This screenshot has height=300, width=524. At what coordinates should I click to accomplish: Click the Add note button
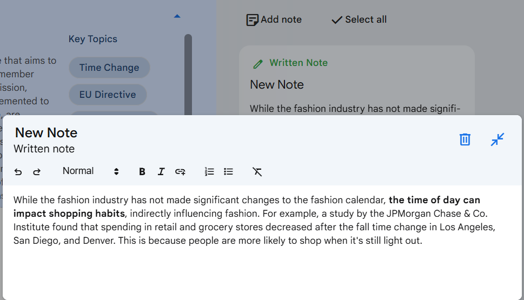click(274, 19)
